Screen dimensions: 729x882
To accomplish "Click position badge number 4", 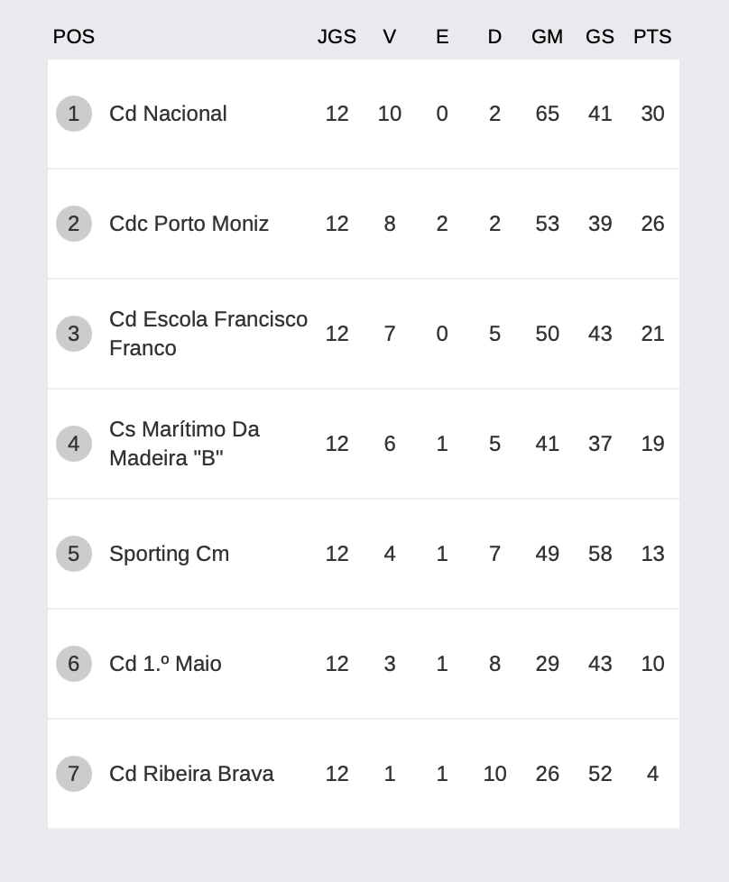I will [74, 444].
